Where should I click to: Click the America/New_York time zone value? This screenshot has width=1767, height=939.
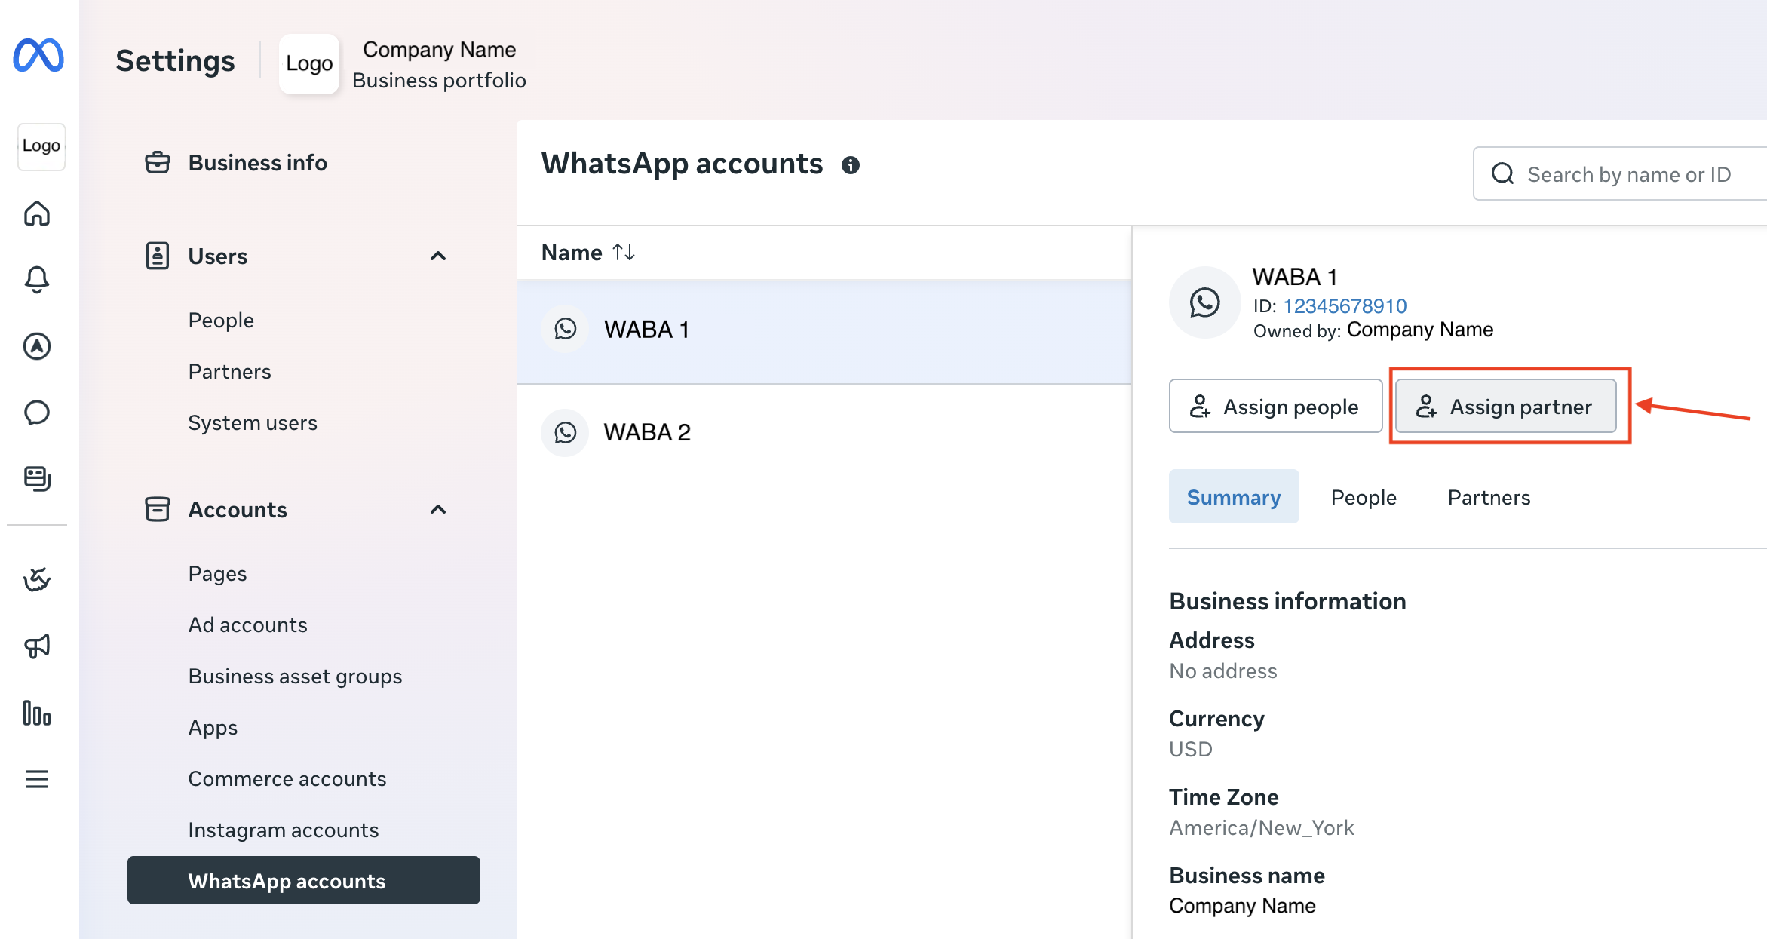[1262, 828]
